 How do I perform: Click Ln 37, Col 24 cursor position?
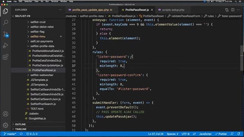point(156,134)
